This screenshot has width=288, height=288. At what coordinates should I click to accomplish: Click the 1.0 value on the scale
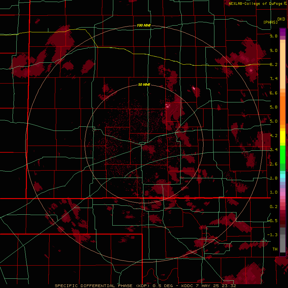pos(274,192)
